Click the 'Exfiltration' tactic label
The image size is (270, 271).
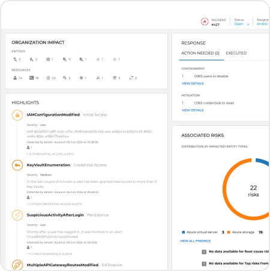(112, 265)
